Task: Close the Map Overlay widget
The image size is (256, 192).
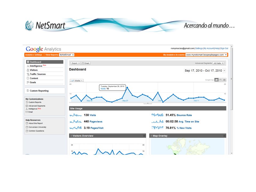Action: click(x=224, y=136)
